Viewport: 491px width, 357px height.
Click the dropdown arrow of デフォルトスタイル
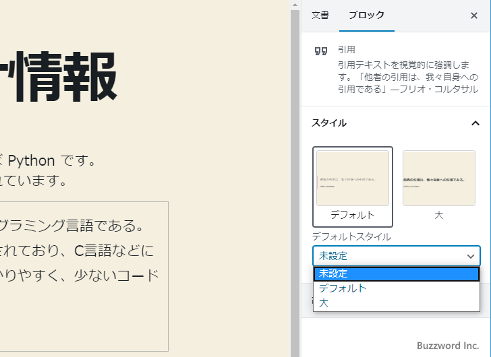click(x=470, y=257)
